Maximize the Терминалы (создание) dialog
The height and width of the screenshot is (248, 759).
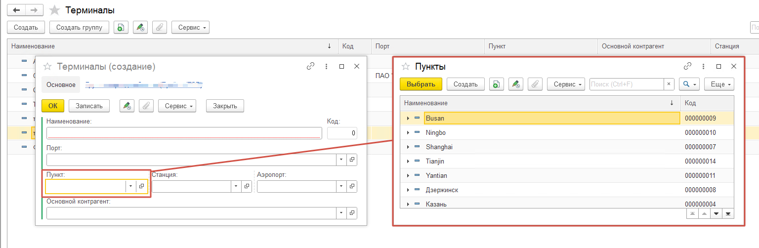341,66
